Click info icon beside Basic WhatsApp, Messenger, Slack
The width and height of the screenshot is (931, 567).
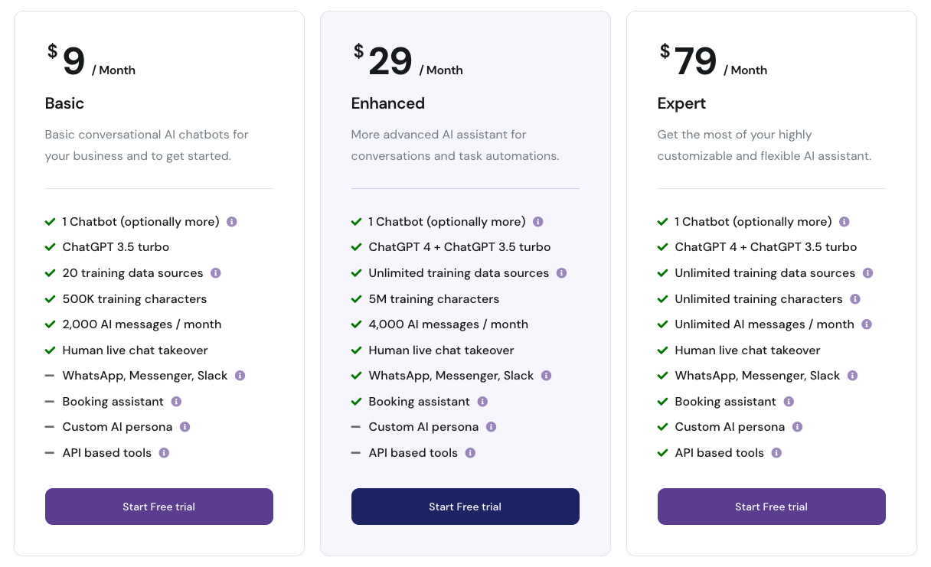[x=240, y=376]
